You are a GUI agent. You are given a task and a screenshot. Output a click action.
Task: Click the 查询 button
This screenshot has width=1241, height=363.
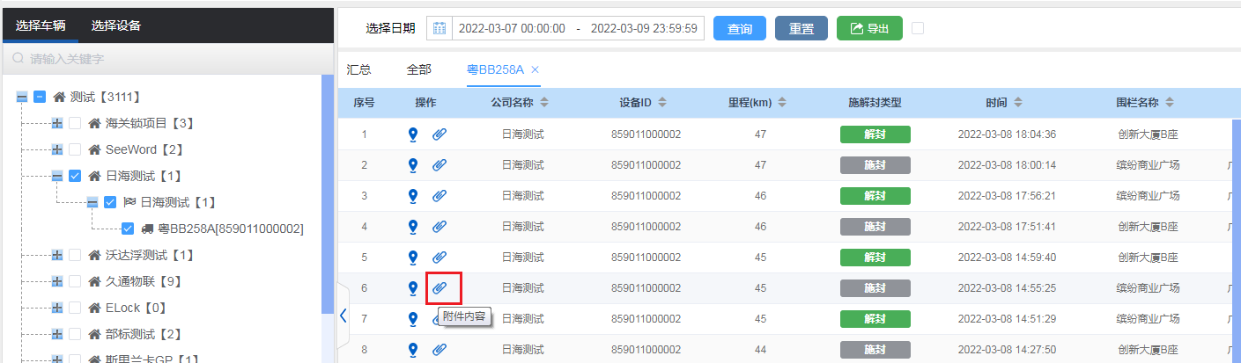739,28
